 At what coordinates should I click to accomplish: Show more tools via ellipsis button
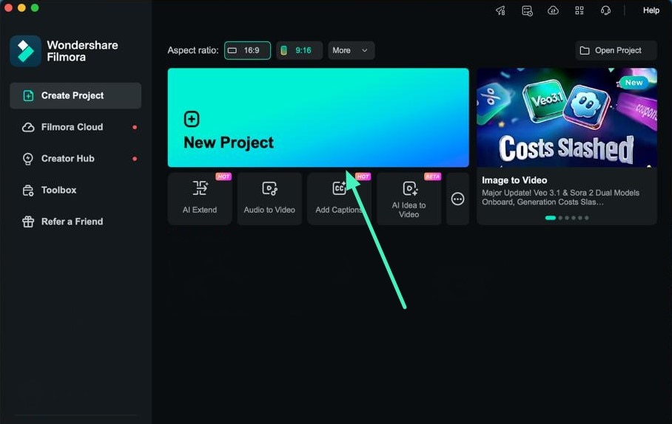[x=457, y=199]
